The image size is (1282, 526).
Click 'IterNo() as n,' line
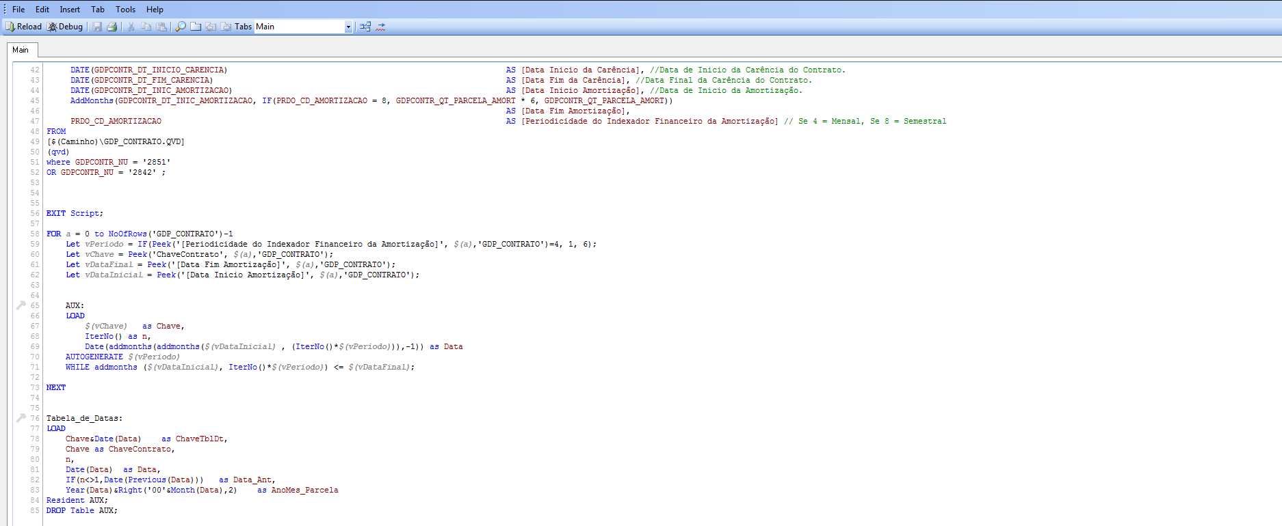[x=118, y=336]
